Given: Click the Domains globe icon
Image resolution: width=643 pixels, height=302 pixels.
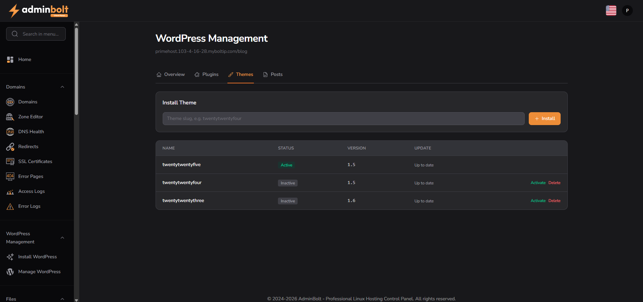Looking at the screenshot, I should [10, 102].
